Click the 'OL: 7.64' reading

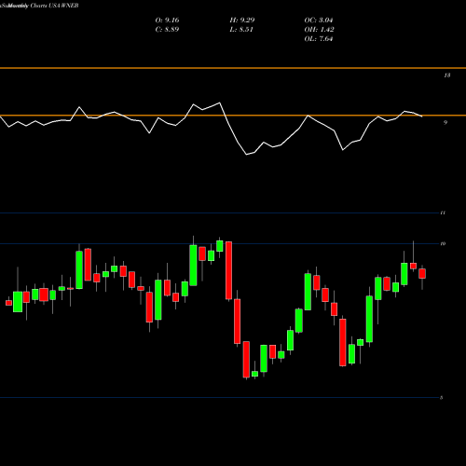319,39
